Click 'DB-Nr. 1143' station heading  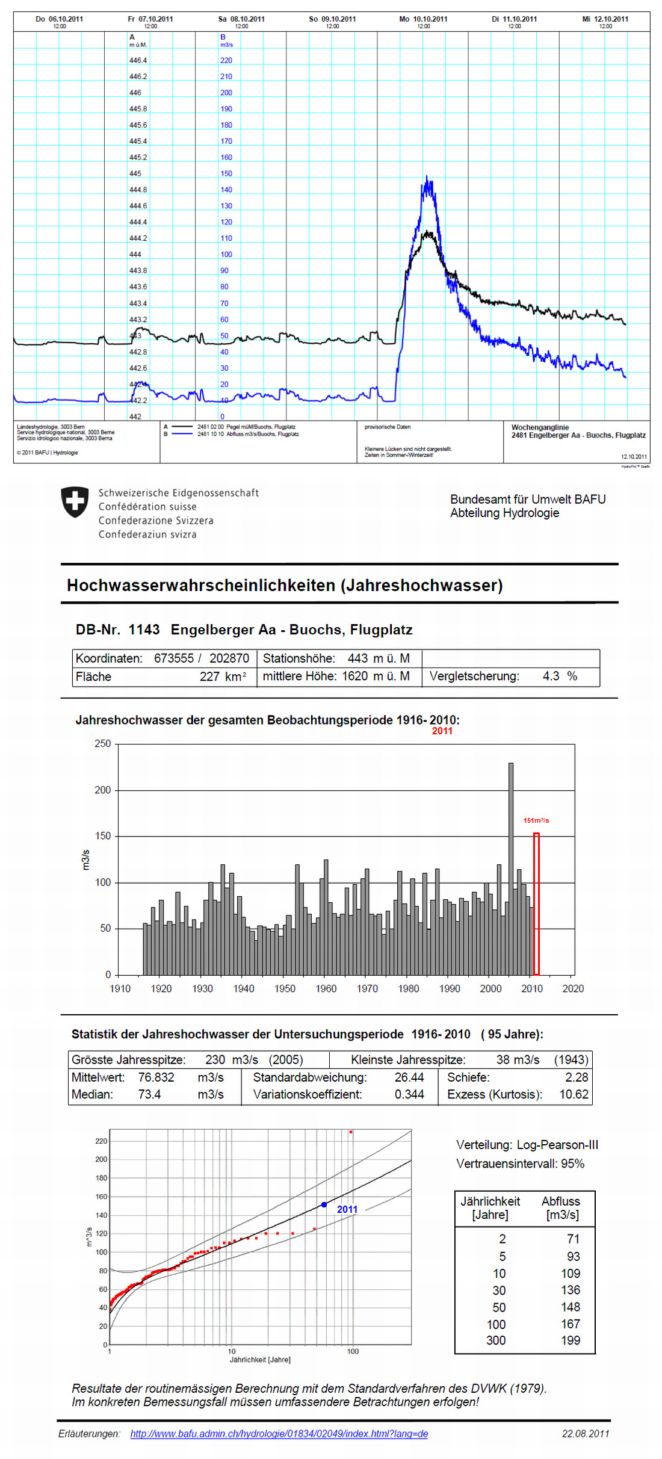117,630
